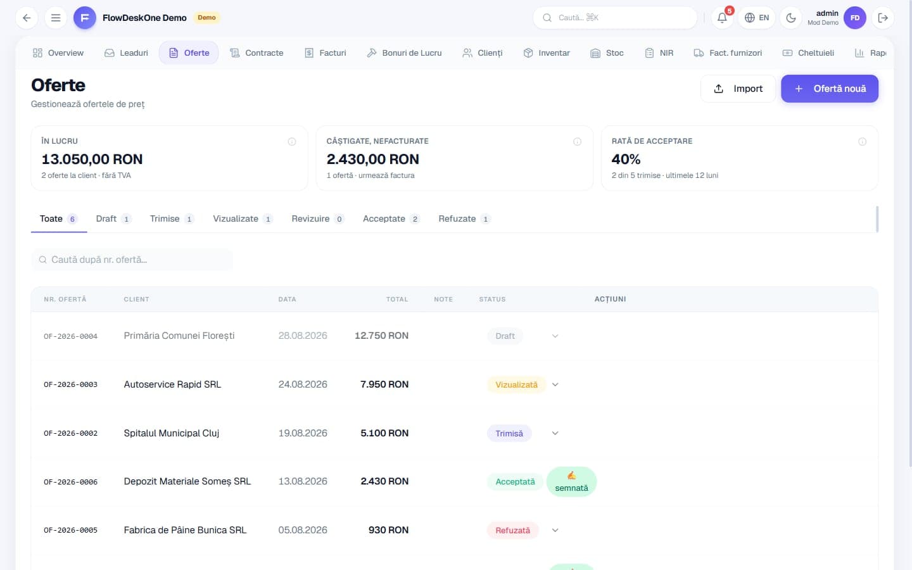This screenshot has height=570, width=912.
Task: Show Acceptate offers tab
Action: pyautogui.click(x=391, y=218)
